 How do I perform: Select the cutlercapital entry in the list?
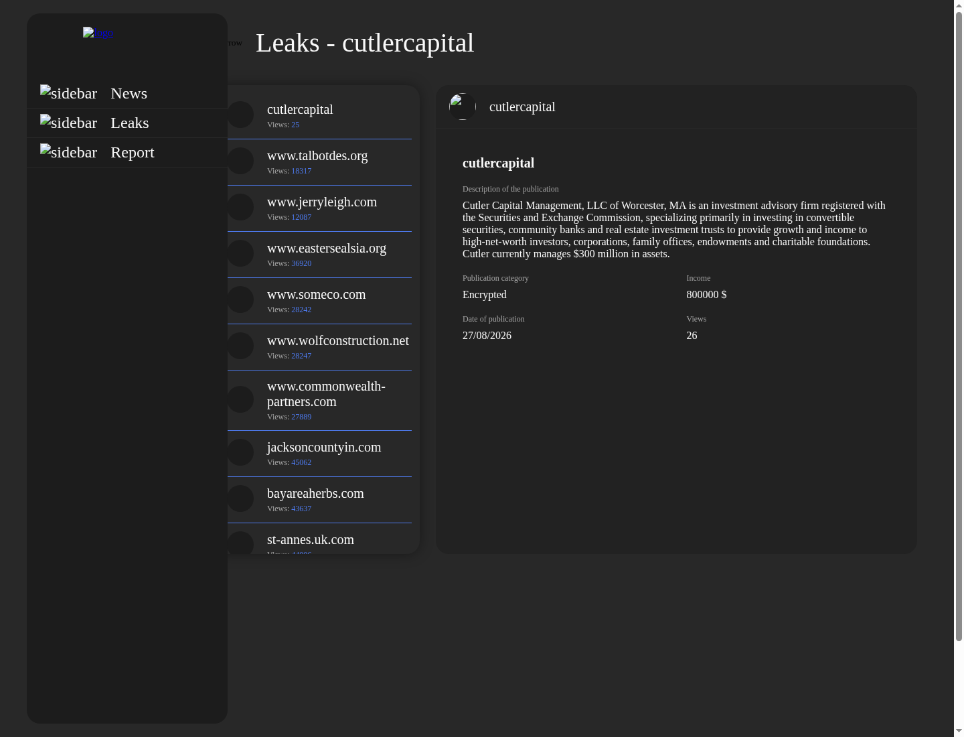(x=319, y=115)
